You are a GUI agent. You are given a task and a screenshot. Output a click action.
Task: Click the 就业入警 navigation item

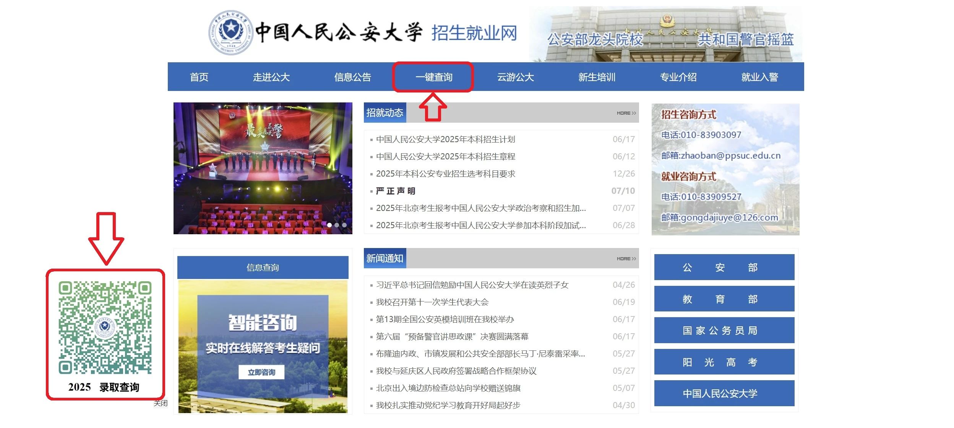click(x=759, y=77)
